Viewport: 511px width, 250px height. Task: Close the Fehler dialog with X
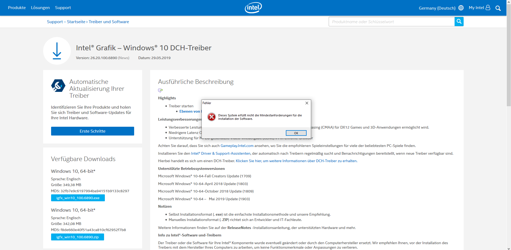coord(307,103)
